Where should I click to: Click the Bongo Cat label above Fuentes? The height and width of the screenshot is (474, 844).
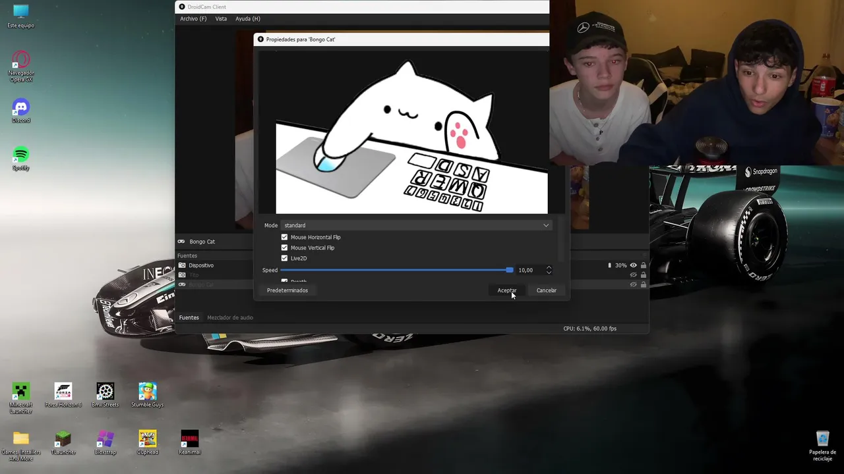[202, 242]
